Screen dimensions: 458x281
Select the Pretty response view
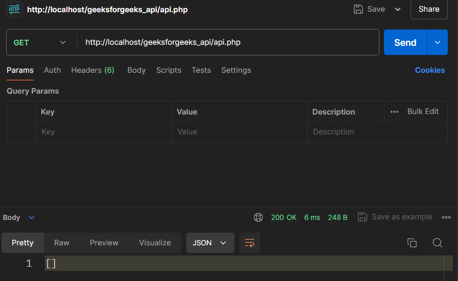[22, 243]
